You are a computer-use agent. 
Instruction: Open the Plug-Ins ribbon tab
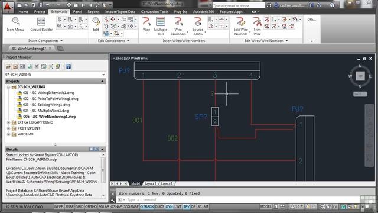pyautogui.click(x=181, y=12)
